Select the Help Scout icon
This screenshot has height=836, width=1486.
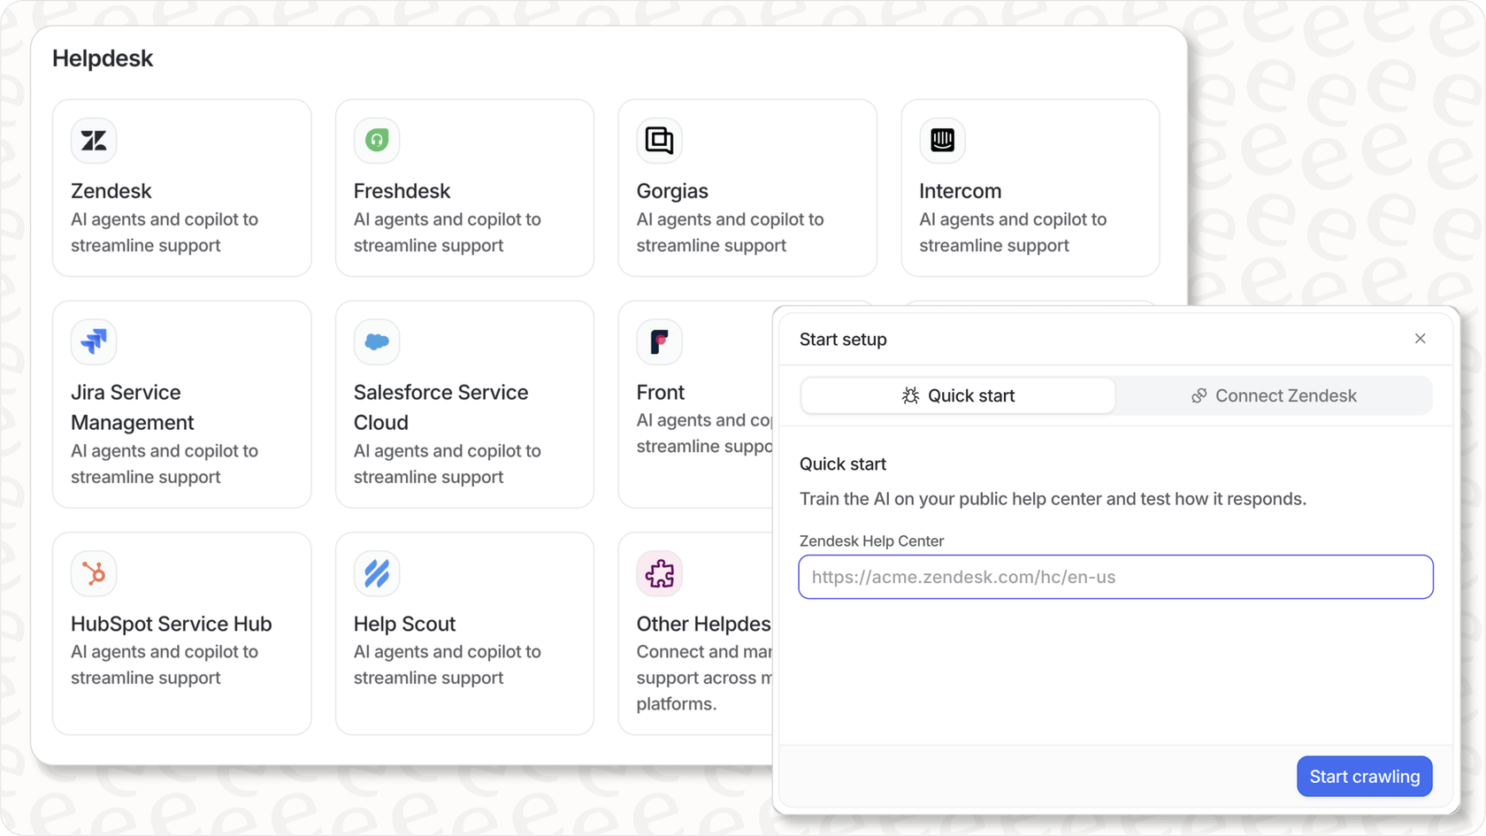376,572
